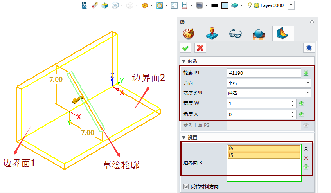The height and width of the screenshot is (193, 331).
Task: Click the black color swatch in toolbar
Action: click(214, 5)
